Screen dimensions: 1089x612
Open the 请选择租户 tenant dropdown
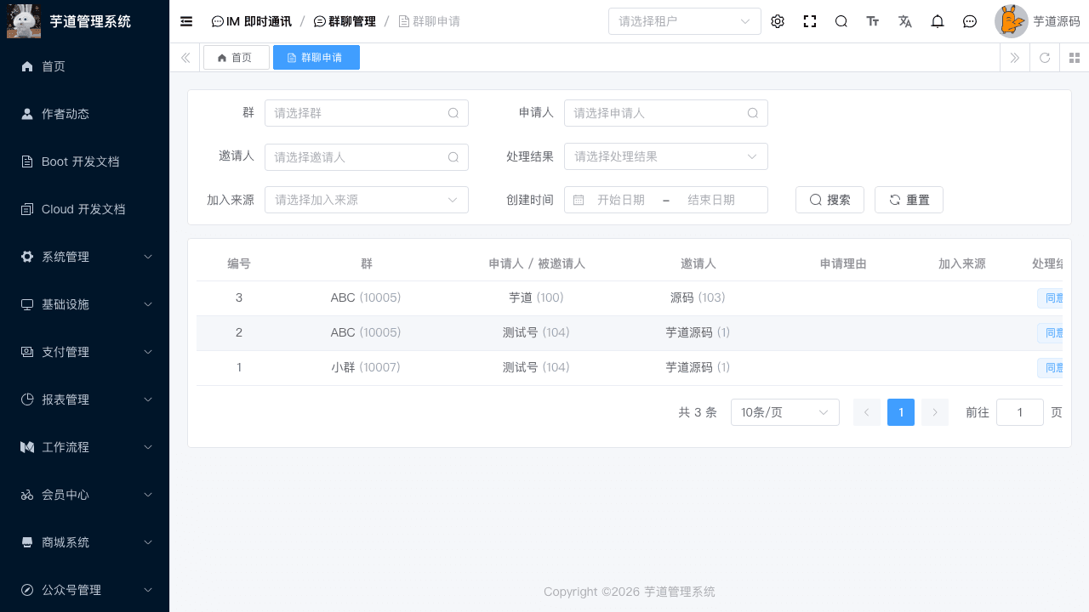coord(685,21)
